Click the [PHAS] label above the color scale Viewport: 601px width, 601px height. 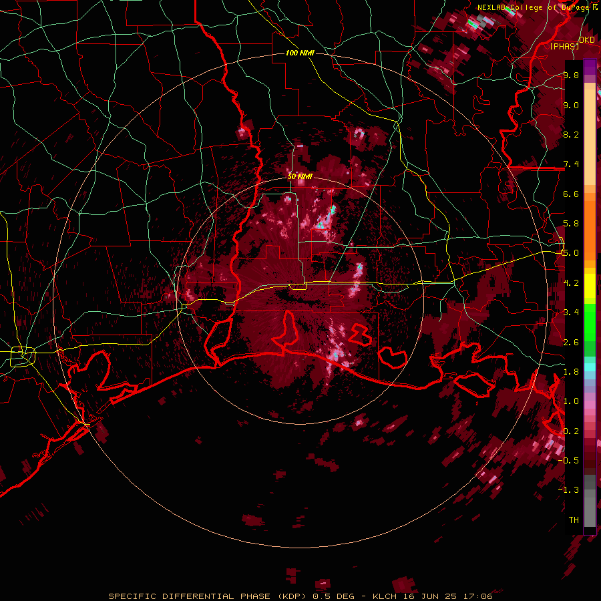pyautogui.click(x=564, y=46)
